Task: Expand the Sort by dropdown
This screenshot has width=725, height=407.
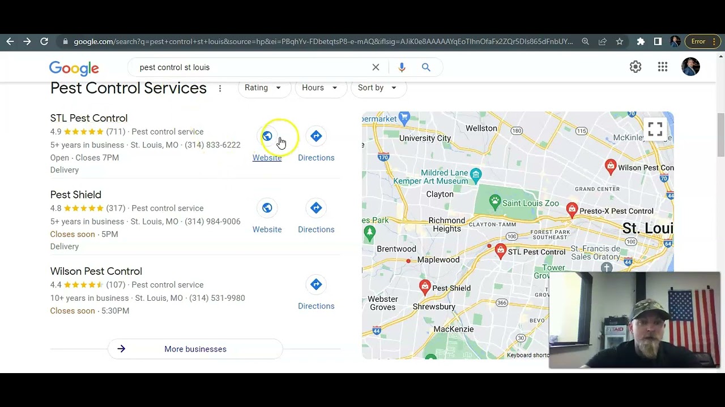Action: point(378,88)
